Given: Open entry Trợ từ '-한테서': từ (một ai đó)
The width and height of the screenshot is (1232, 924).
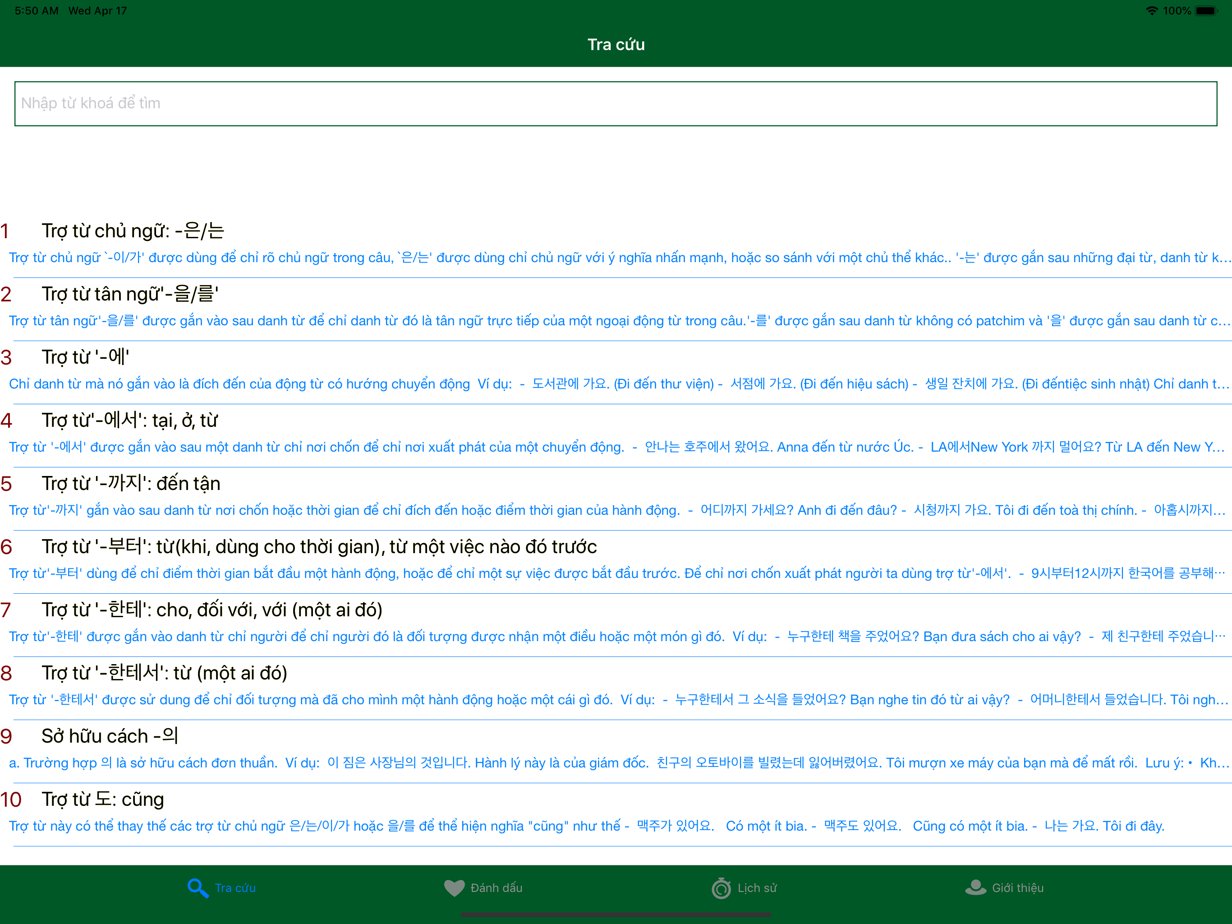Looking at the screenshot, I should coord(164,673).
